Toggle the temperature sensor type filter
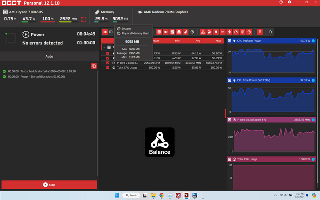 pos(203,32)
